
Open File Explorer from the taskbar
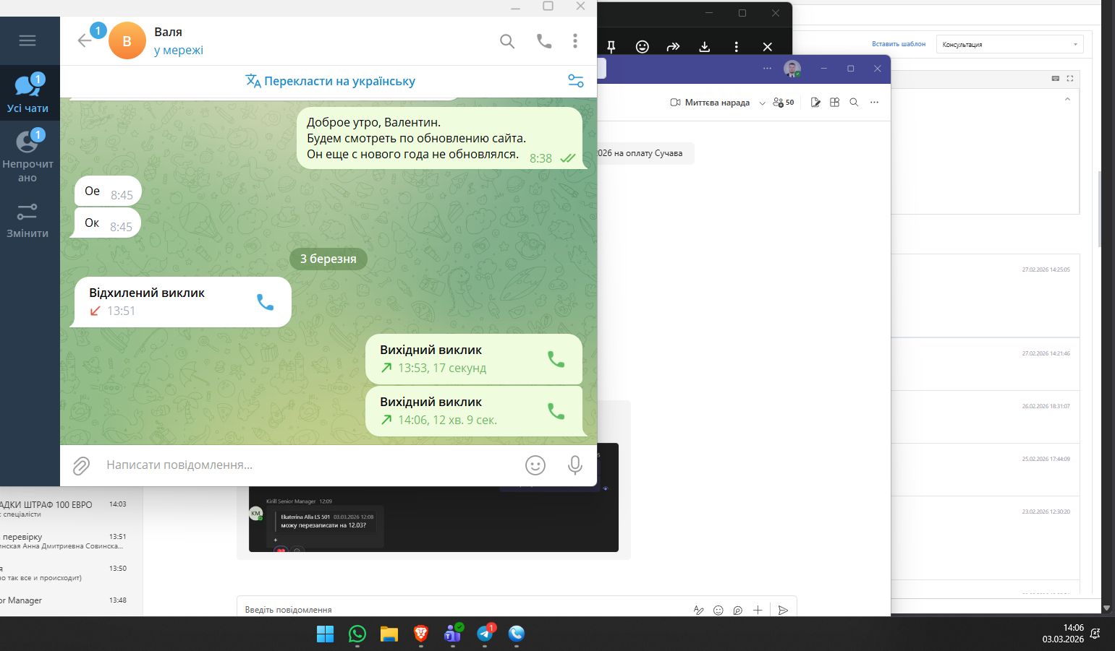tap(389, 634)
